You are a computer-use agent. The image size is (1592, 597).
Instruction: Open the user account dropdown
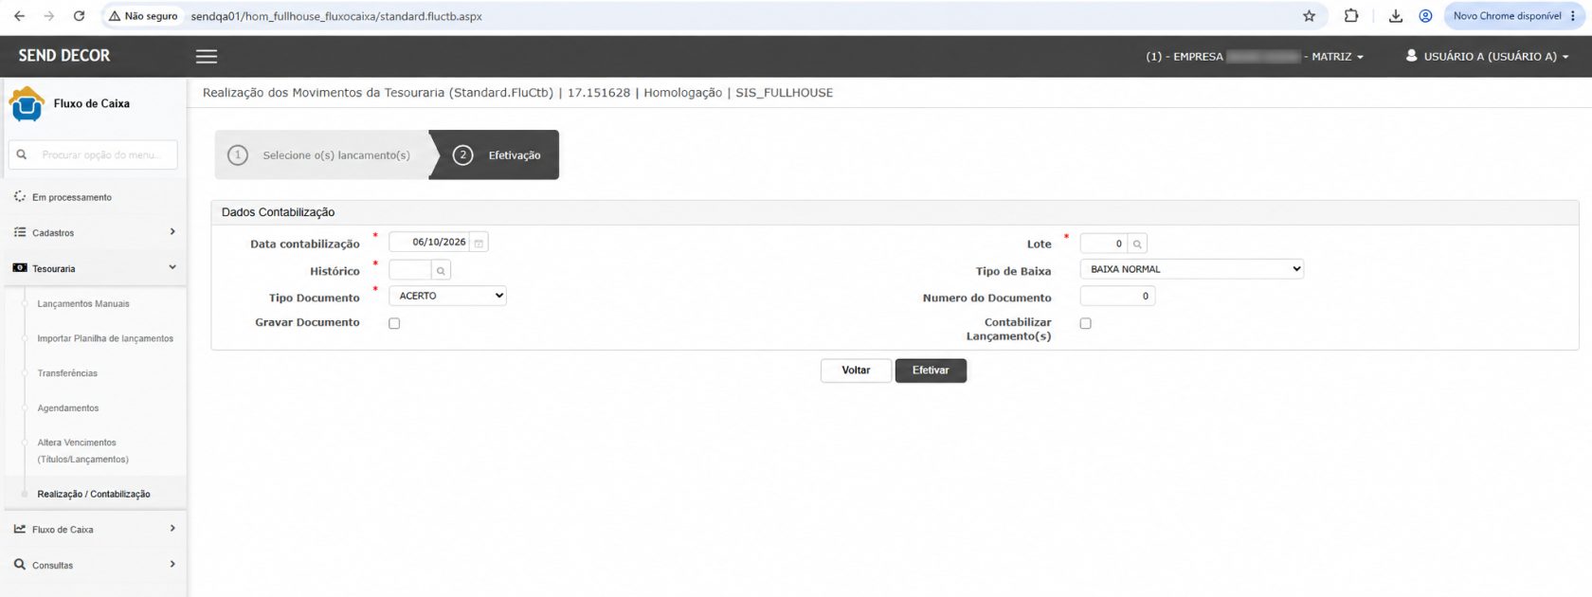tap(1487, 56)
